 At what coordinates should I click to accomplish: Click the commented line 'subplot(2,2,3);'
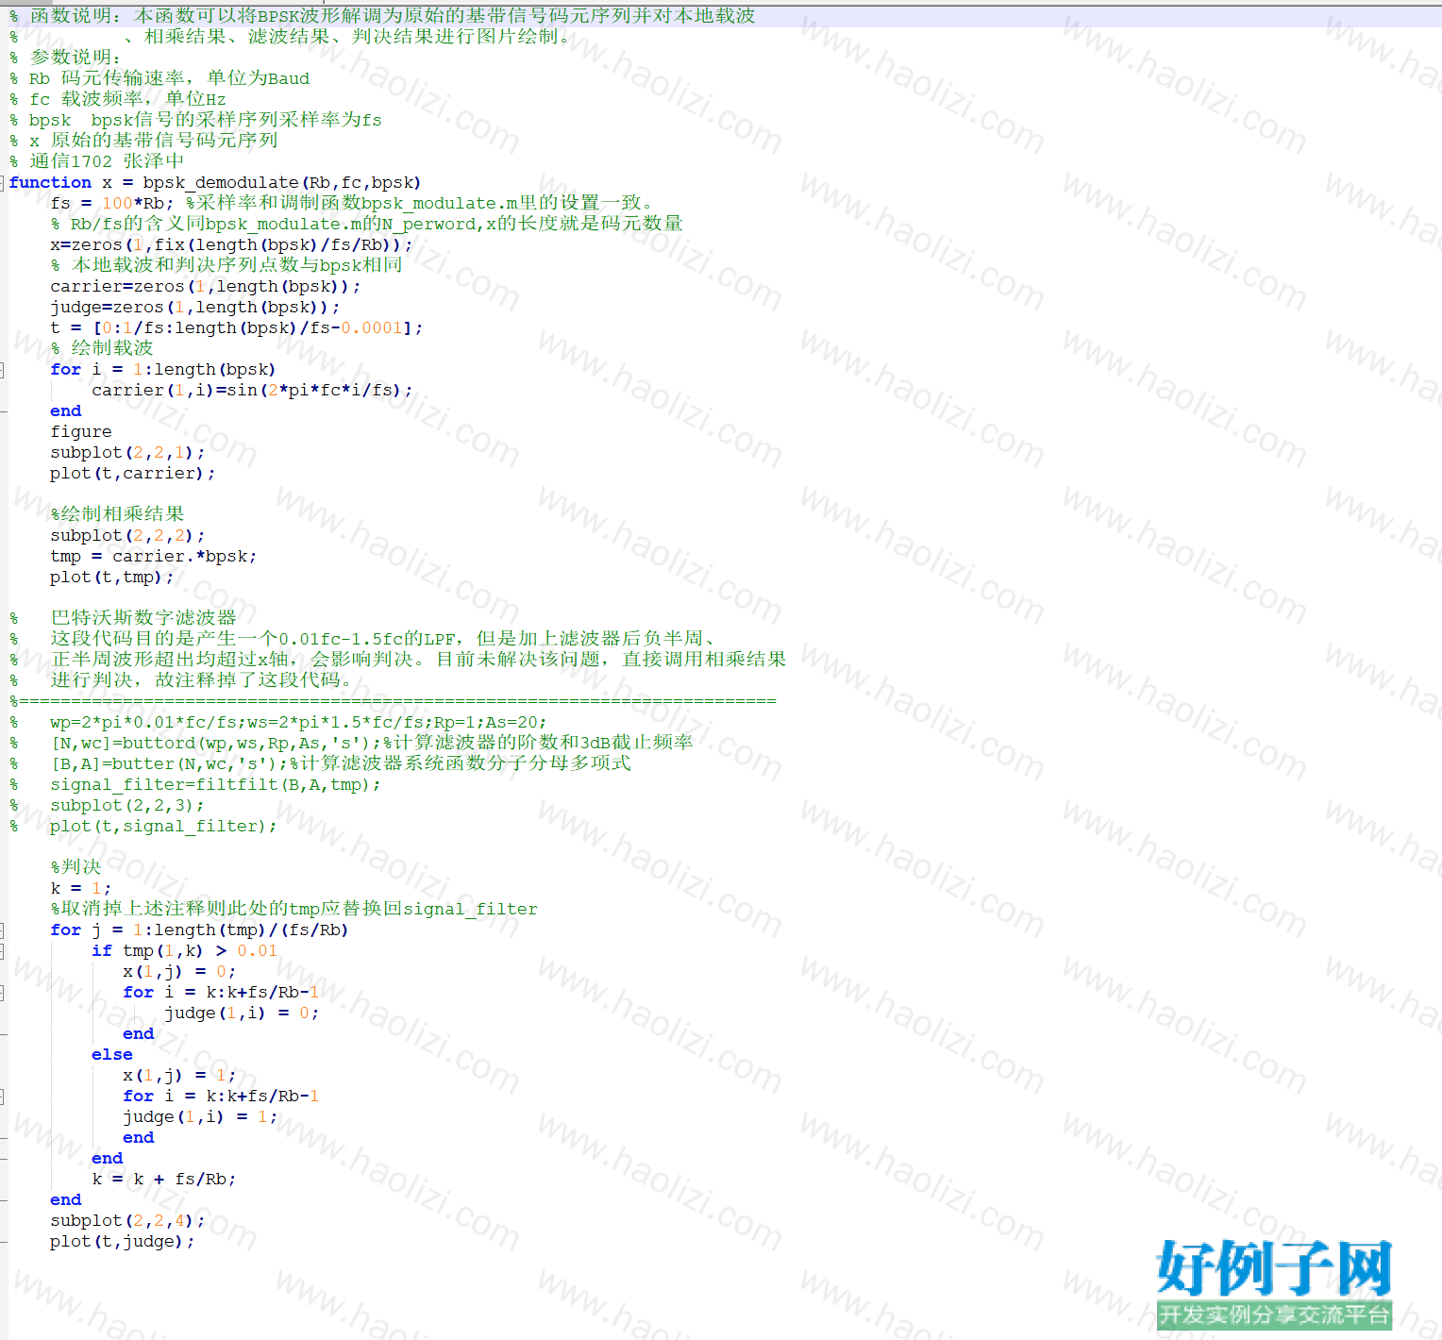127,805
